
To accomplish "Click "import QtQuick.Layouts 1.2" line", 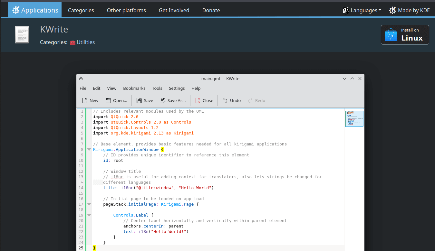I will [126, 128].
